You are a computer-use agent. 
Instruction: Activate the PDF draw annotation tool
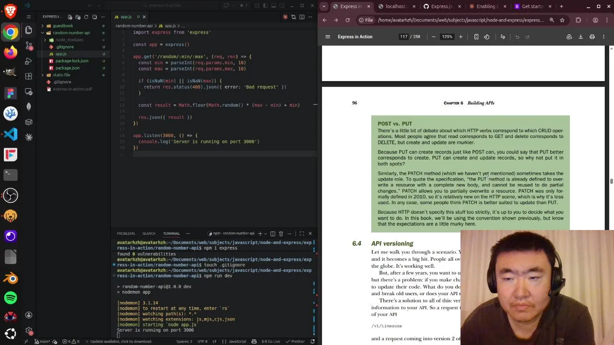click(x=503, y=37)
